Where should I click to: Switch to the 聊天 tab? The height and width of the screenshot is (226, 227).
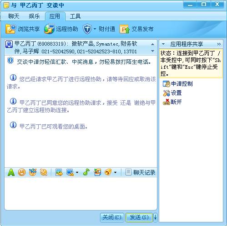click(x=14, y=16)
